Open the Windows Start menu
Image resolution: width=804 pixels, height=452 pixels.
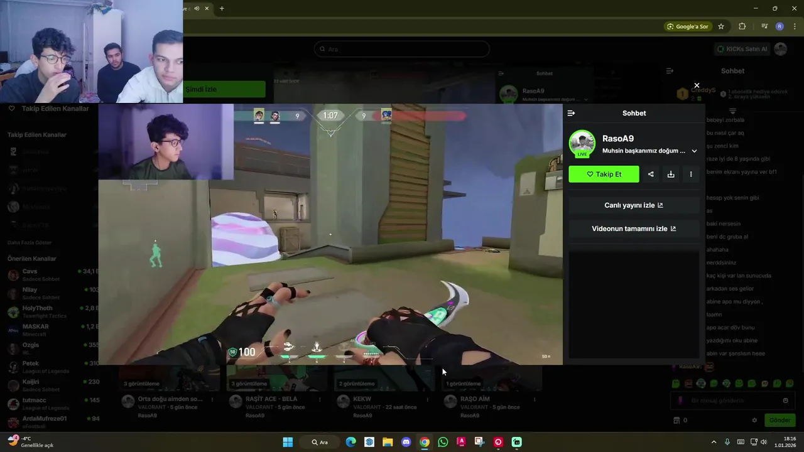point(288,442)
